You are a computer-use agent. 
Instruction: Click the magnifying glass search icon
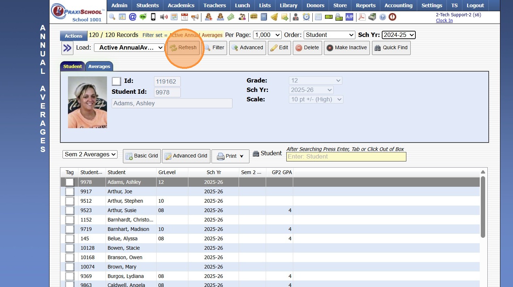pyautogui.click(x=112, y=17)
